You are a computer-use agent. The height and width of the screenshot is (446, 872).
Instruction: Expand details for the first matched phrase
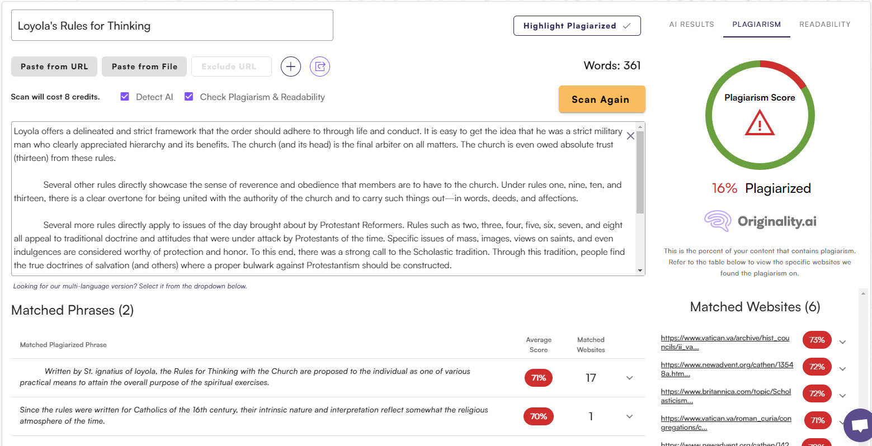[629, 378]
